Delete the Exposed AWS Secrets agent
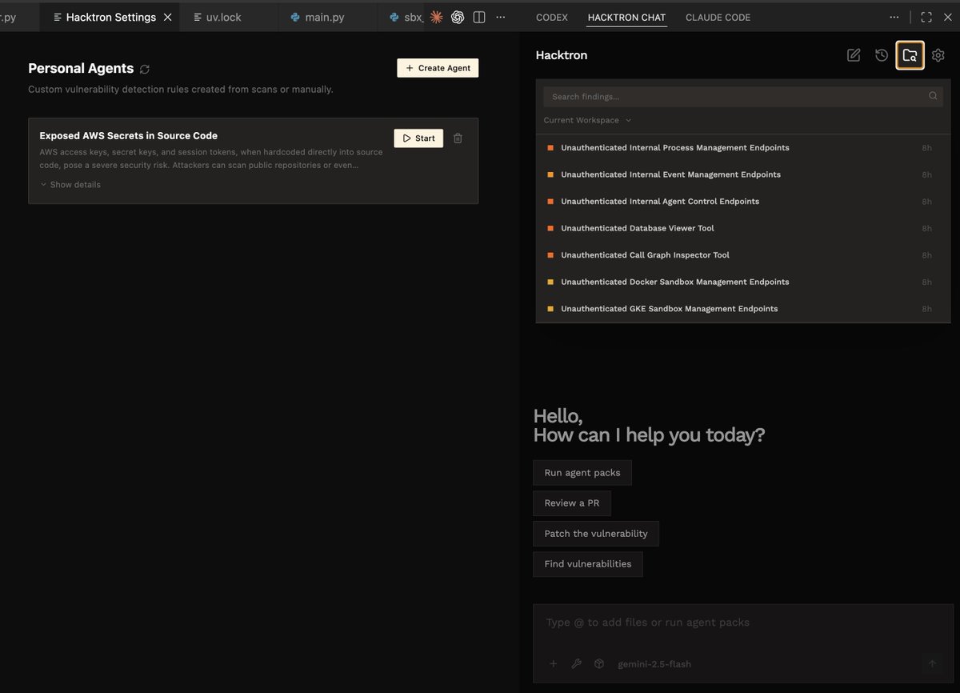960x693 pixels. [x=458, y=138]
